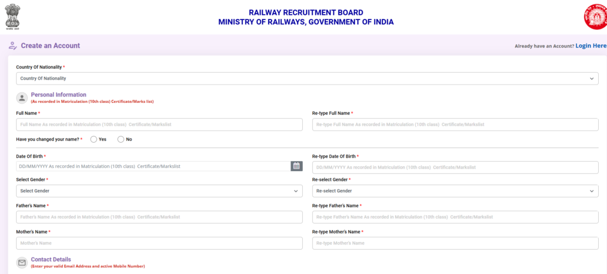607x274 pixels.
Task: Click the Personal Information avatar icon
Action: click(22, 98)
